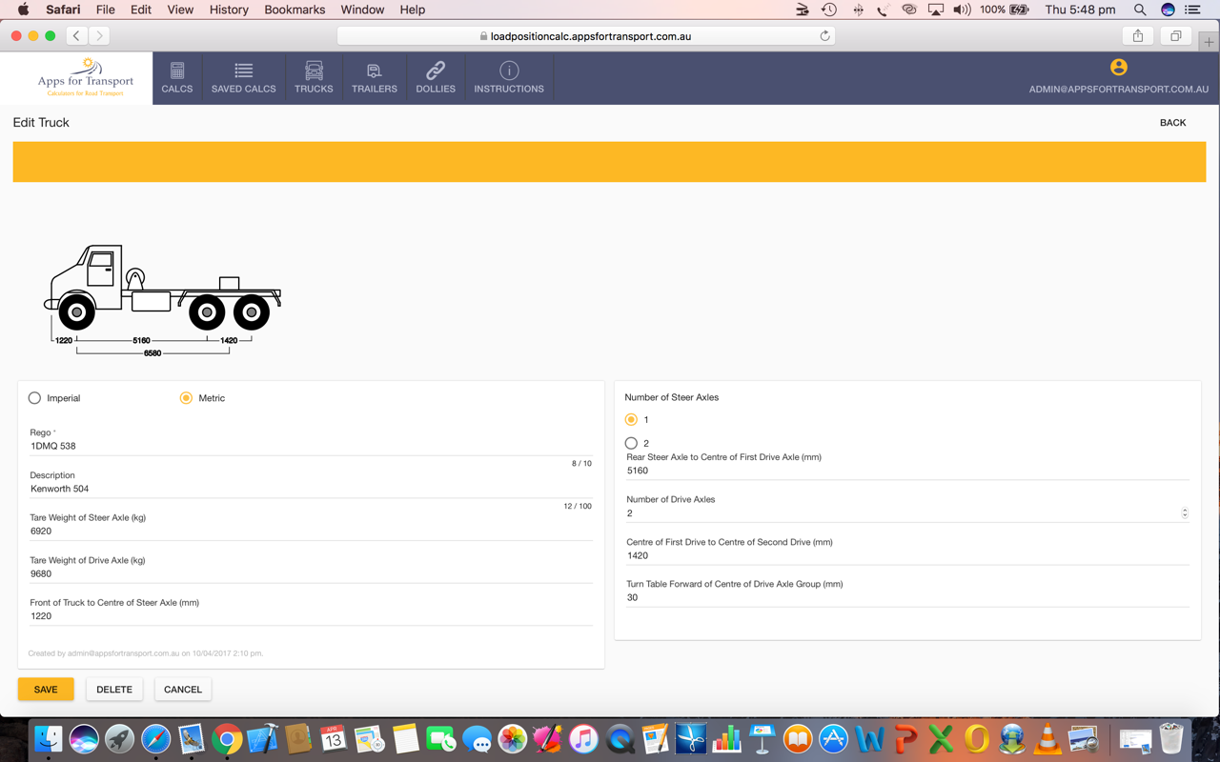
Task: Open the Window menu
Action: point(362,10)
